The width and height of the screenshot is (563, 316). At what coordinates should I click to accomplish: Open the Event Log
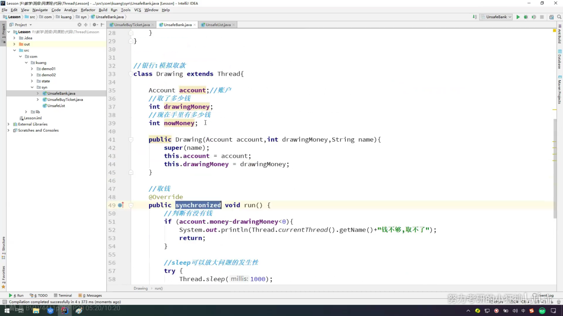coord(543,295)
